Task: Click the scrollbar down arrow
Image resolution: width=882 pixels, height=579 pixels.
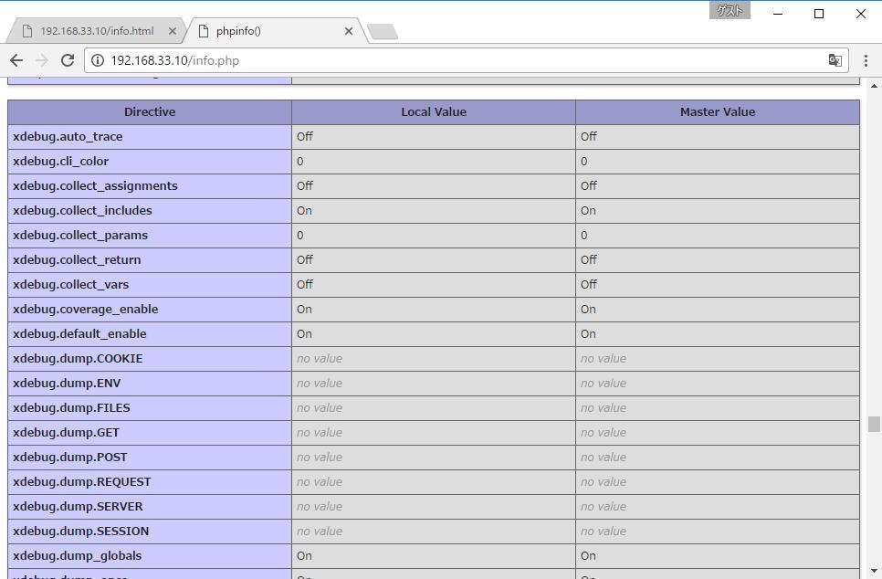Action: [x=872, y=571]
